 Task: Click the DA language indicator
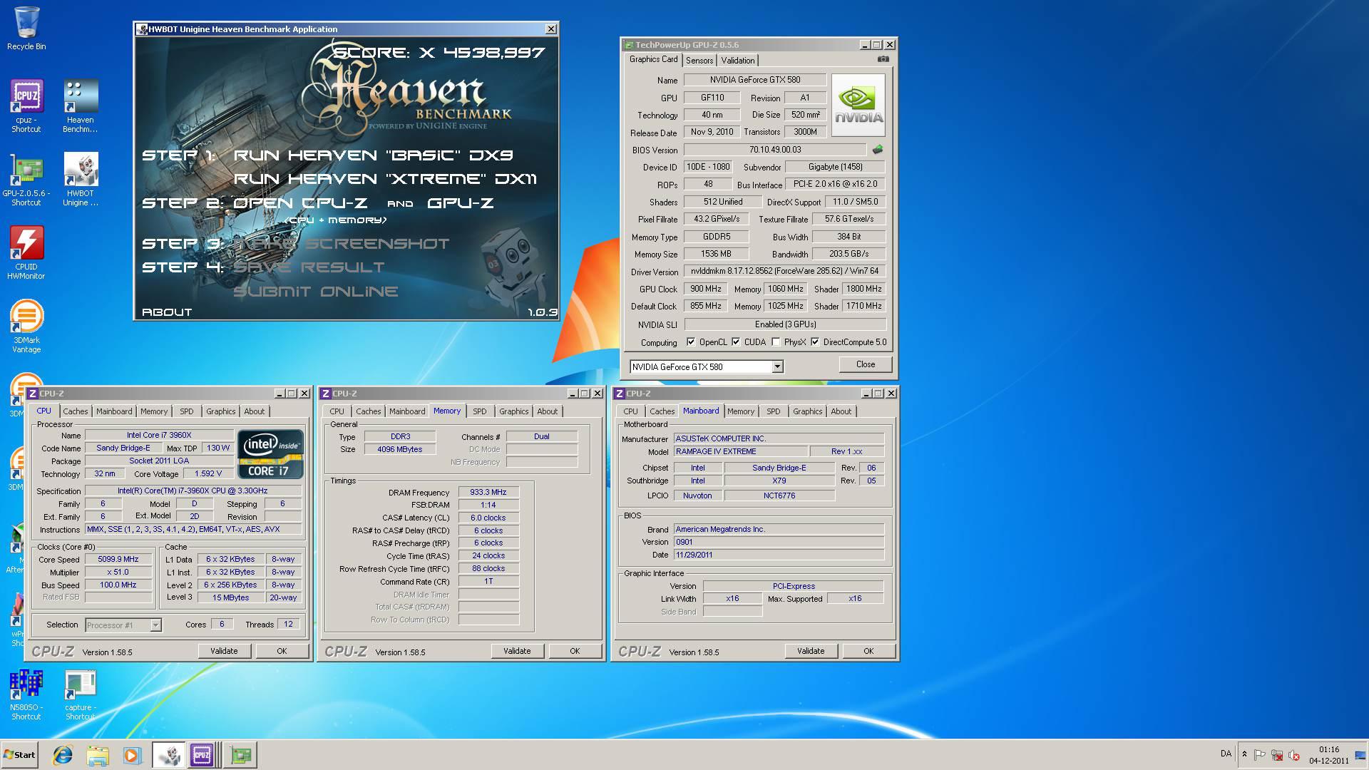(1226, 754)
